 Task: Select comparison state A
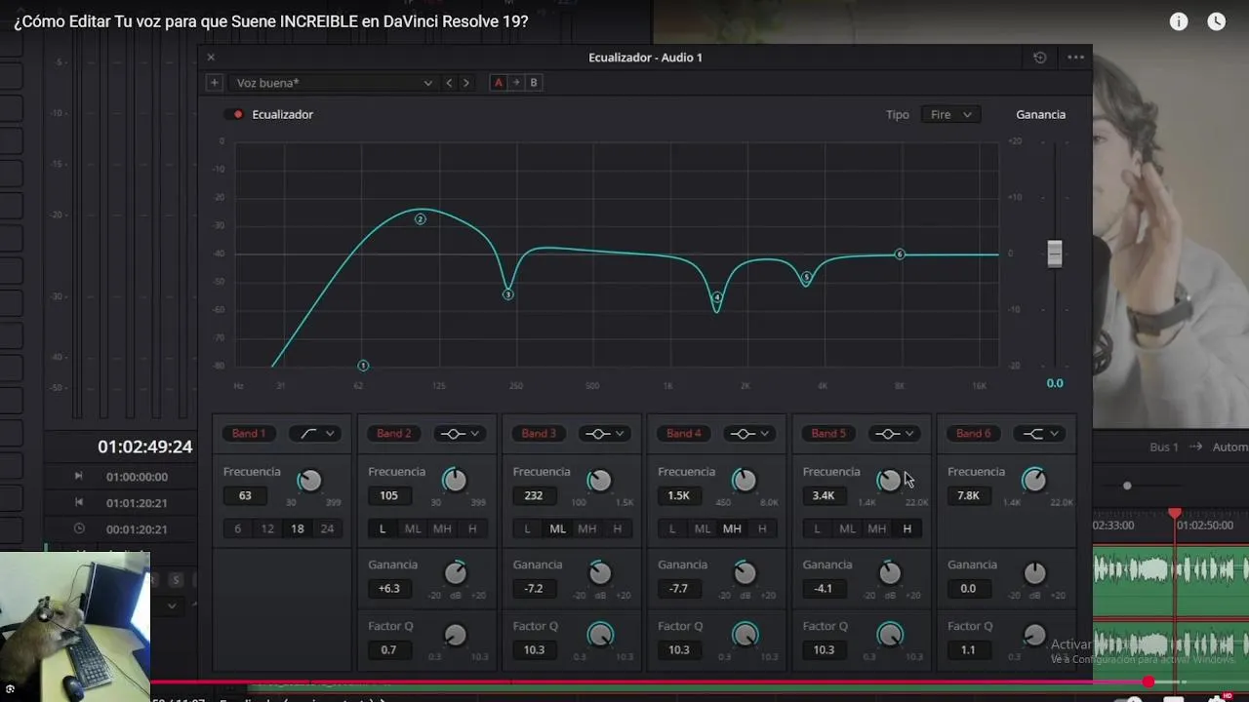499,83
